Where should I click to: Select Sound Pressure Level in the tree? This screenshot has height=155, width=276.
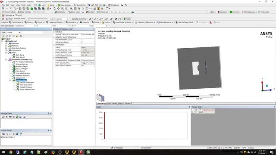pos(27,90)
